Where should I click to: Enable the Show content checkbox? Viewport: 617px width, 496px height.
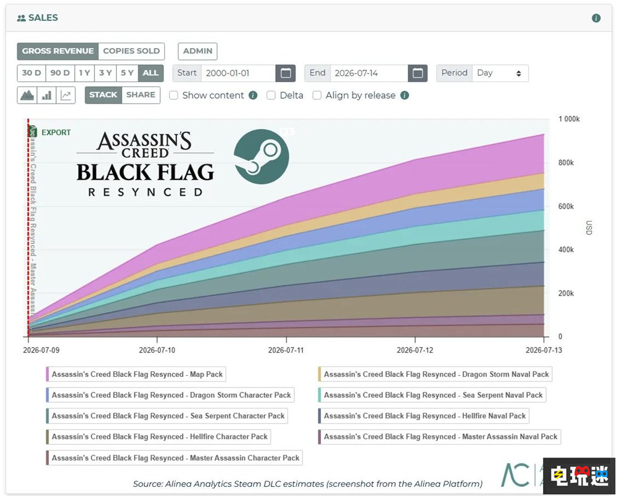tap(173, 95)
